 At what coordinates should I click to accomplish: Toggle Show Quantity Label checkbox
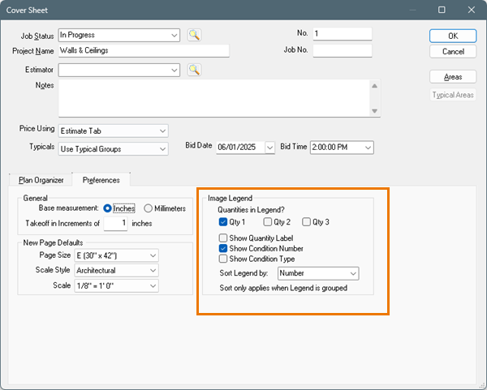(223, 238)
